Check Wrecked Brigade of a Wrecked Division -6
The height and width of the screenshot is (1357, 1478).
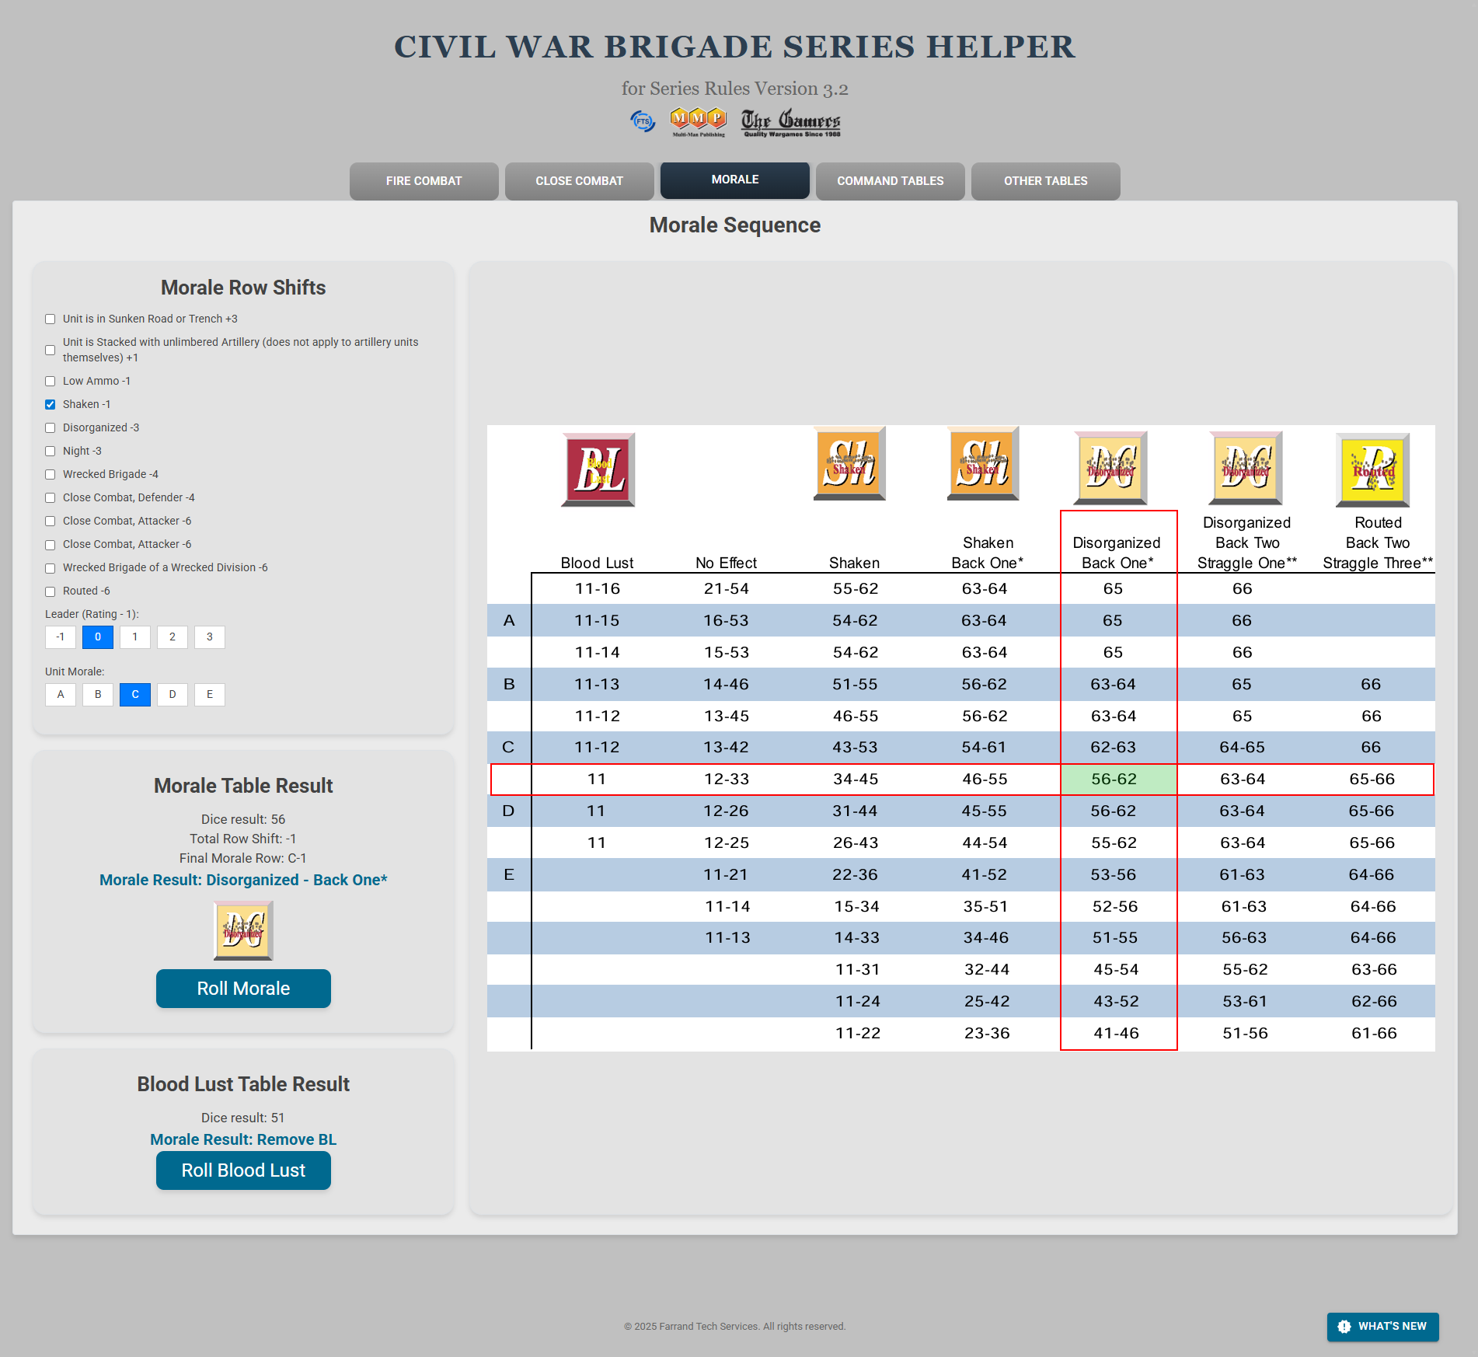[x=51, y=568]
